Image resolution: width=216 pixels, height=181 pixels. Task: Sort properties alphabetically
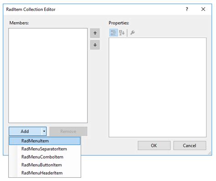(x=122, y=32)
